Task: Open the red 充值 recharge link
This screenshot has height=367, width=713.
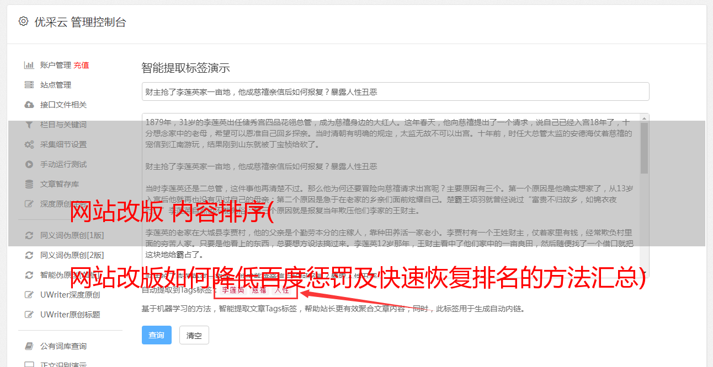Action: (x=81, y=65)
